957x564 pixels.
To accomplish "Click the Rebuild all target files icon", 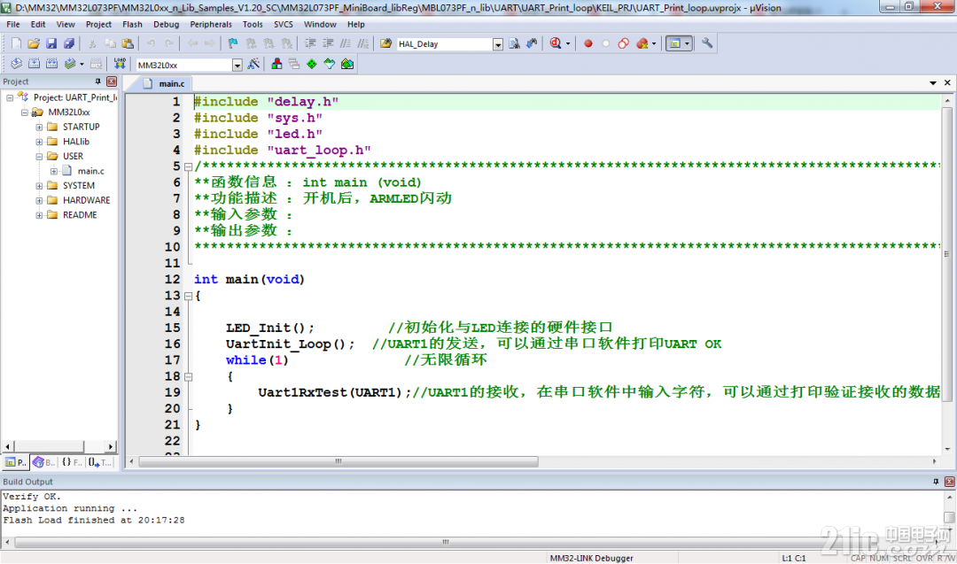I will 52,64.
